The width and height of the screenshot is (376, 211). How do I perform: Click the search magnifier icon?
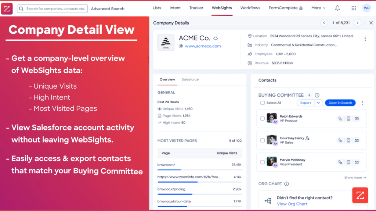point(21,9)
